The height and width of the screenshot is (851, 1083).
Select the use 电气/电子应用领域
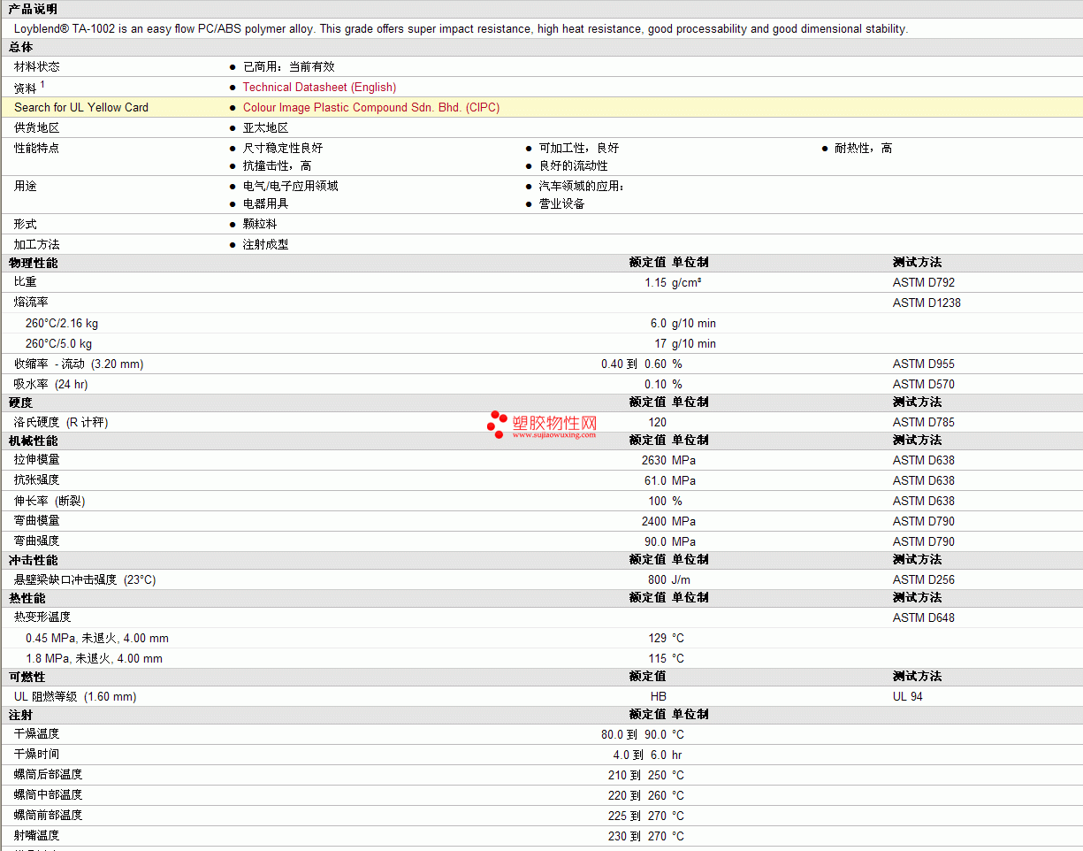click(291, 186)
